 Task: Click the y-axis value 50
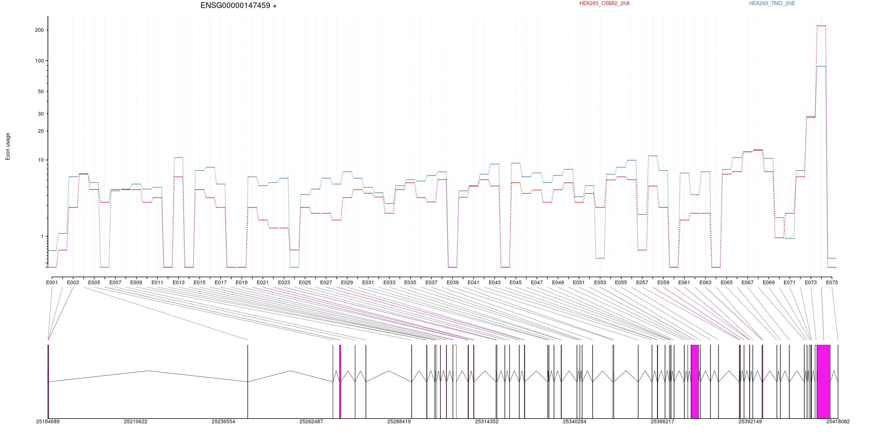[41, 91]
